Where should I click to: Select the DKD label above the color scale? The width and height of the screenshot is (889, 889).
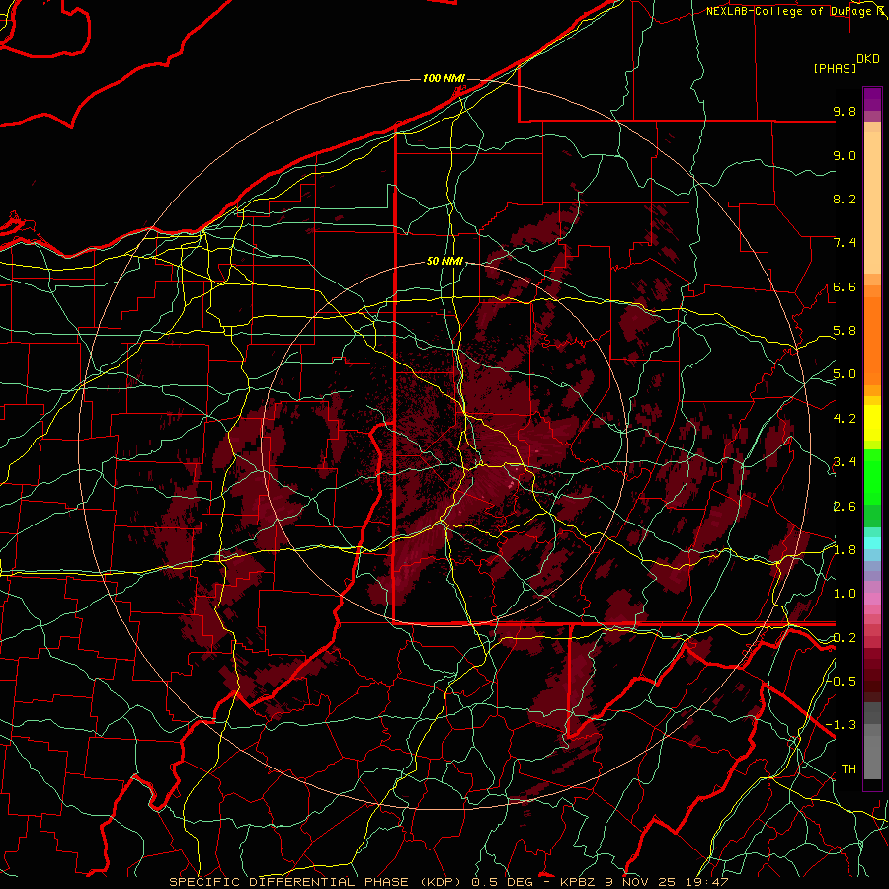(868, 59)
